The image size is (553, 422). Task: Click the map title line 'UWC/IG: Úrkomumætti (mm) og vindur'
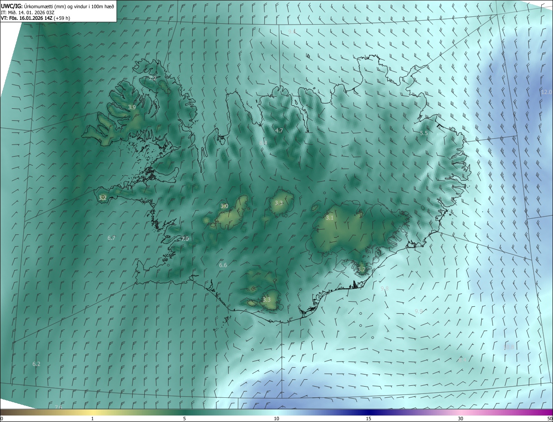click(57, 6)
